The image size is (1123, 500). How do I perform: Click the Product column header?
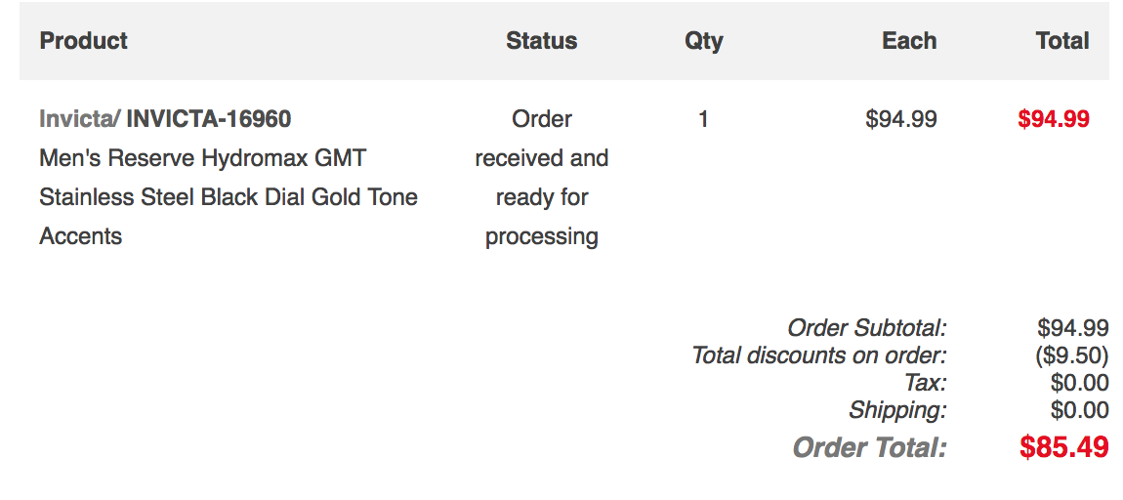[84, 41]
